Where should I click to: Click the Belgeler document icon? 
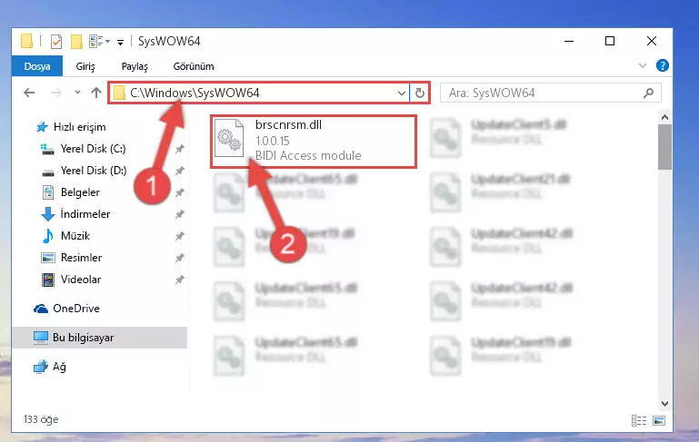[47, 192]
